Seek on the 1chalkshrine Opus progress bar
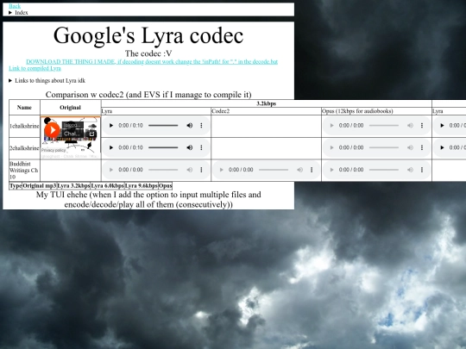 click(x=384, y=126)
